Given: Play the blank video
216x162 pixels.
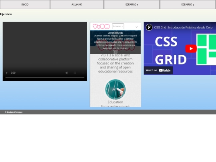Looking at the screenshot, I should tap(7, 73).
